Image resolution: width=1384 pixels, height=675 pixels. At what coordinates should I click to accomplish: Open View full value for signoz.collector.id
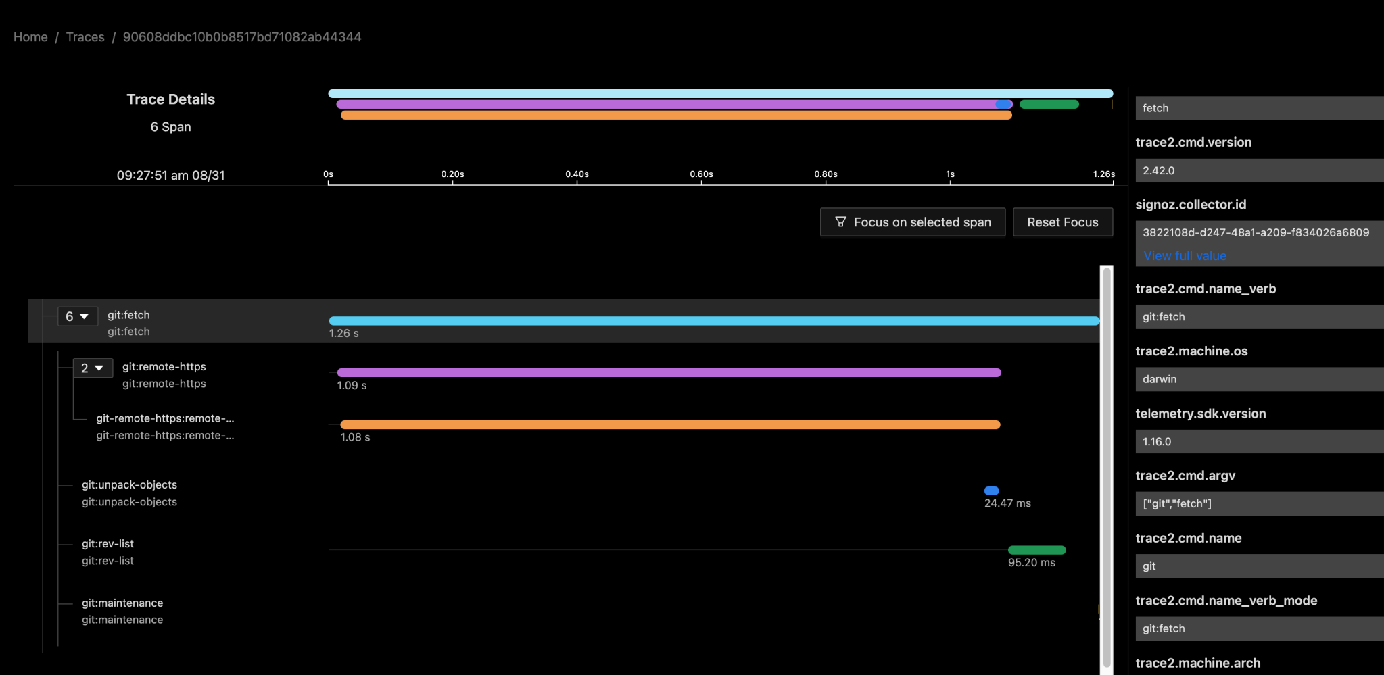click(1184, 255)
